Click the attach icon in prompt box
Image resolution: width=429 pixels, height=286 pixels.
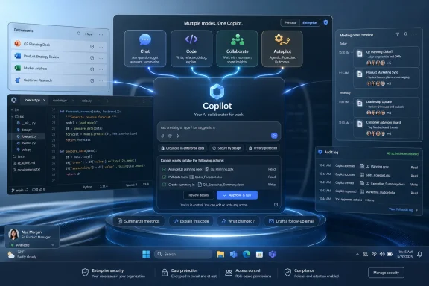coord(162,136)
